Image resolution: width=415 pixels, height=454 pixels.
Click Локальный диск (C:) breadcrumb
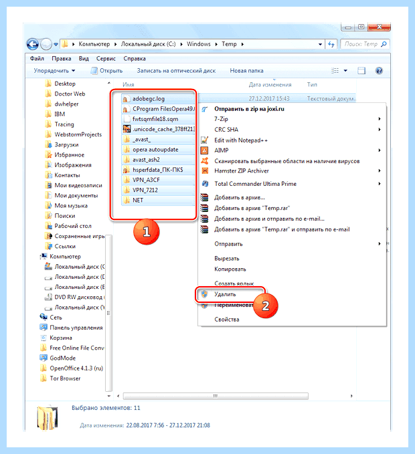pyautogui.click(x=148, y=44)
